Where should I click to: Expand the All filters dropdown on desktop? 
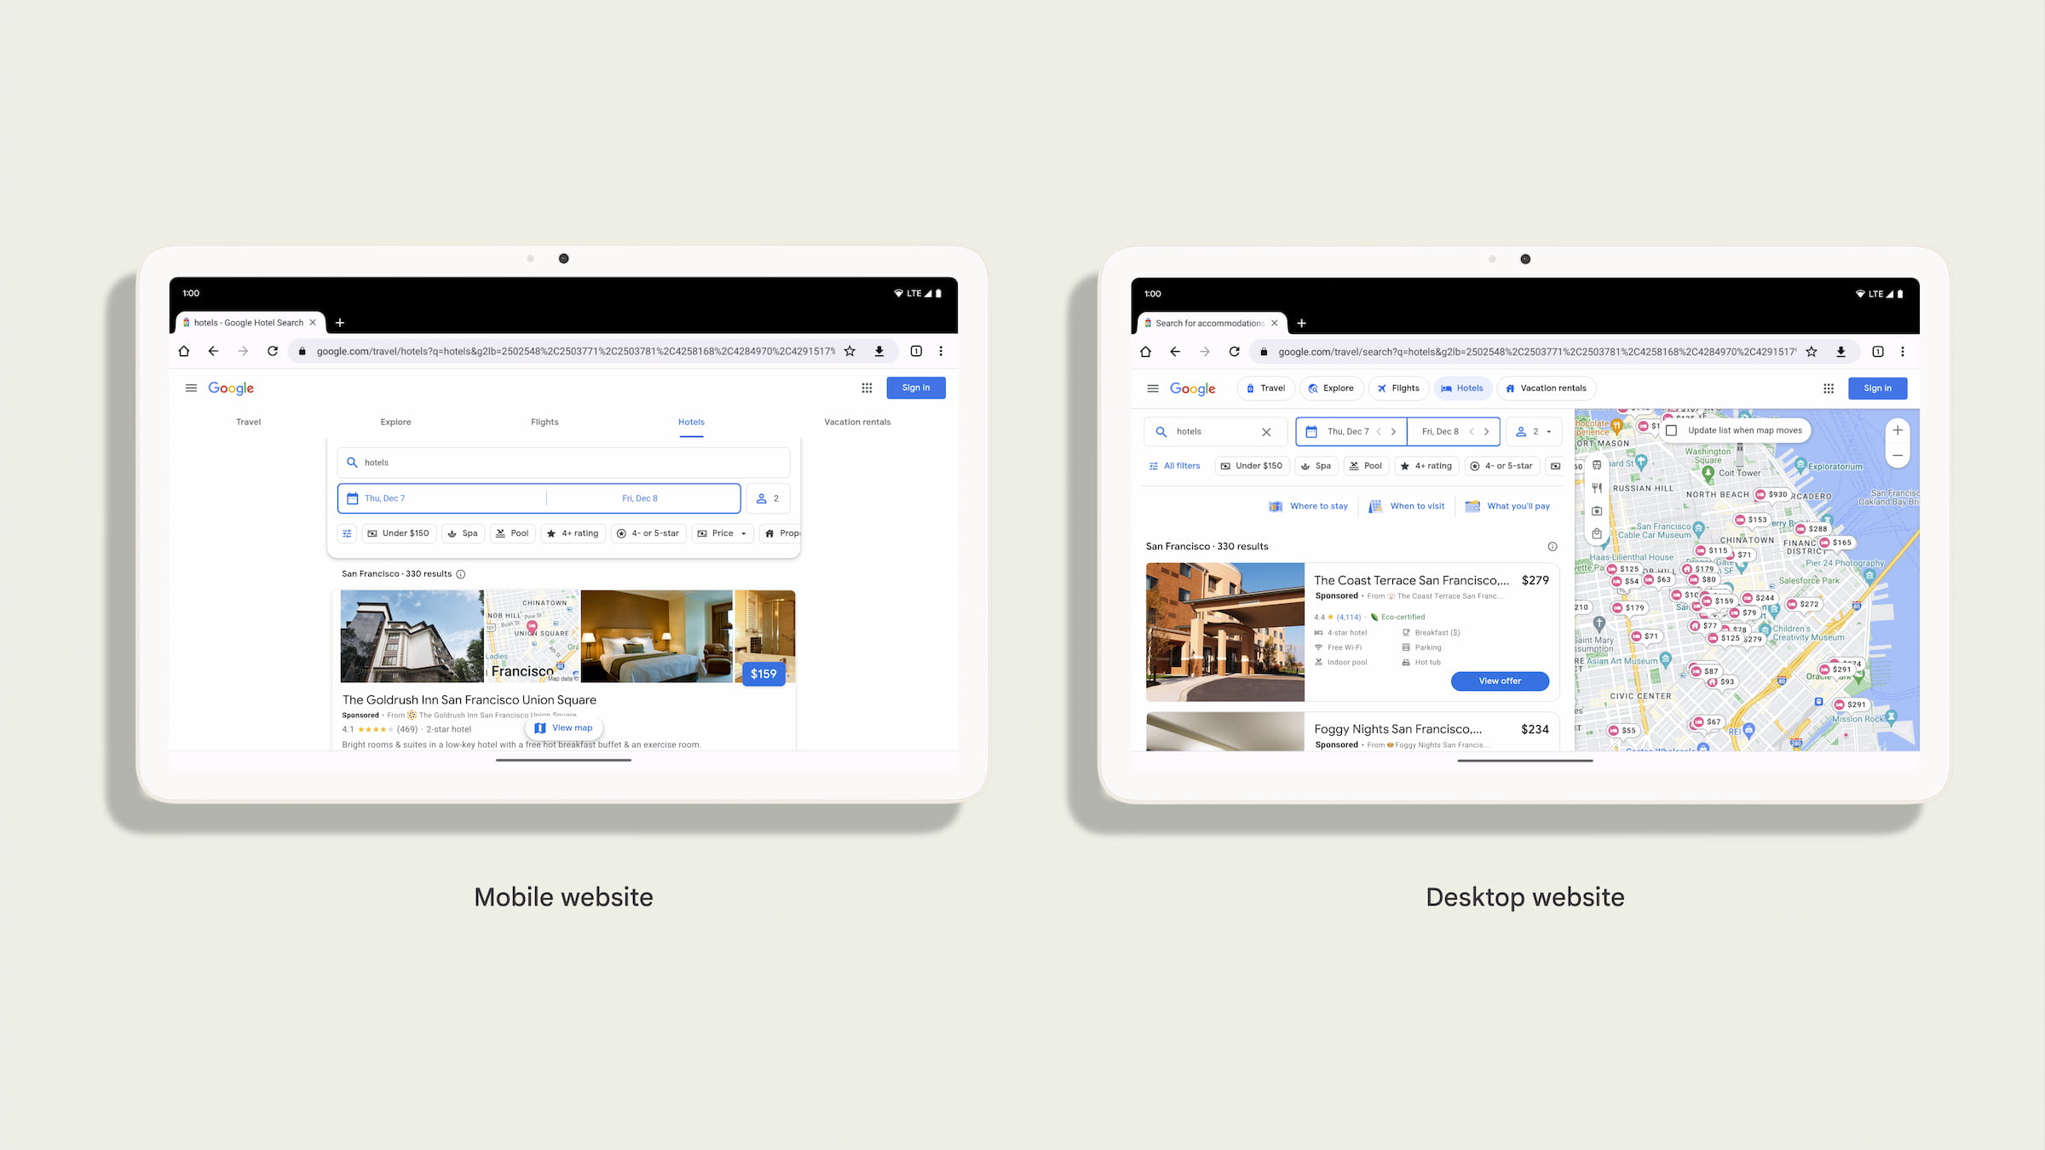click(1176, 465)
